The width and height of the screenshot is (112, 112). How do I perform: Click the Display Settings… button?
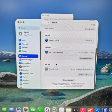[x=86, y=58]
